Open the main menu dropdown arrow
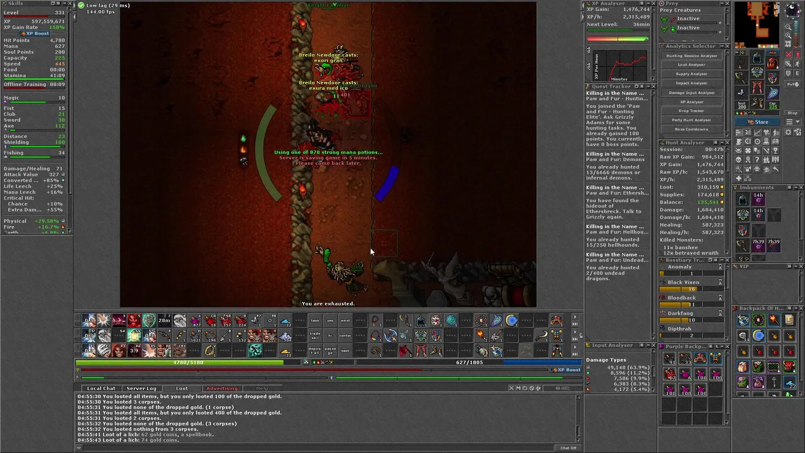Image resolution: width=805 pixels, height=453 pixels. [x=792, y=122]
